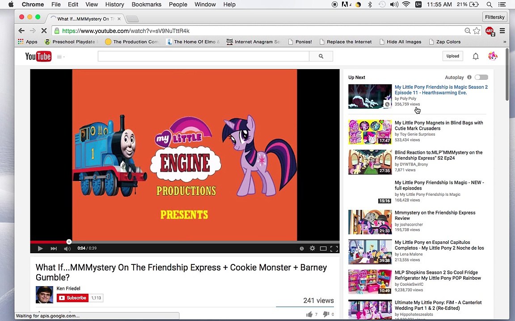This screenshot has height=321, width=515.
Task: Open Chrome Apps shortcut in bookmarks bar
Action: point(28,41)
